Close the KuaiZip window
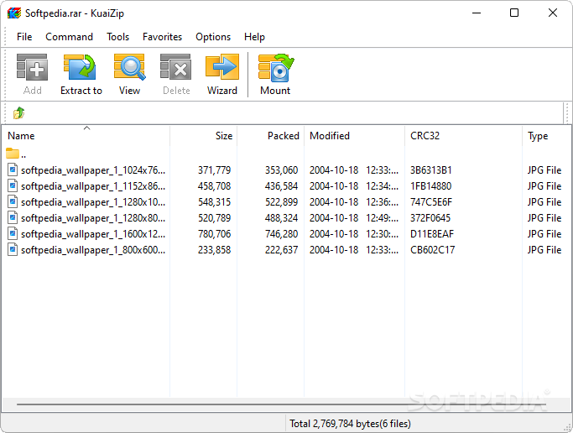 [x=553, y=13]
